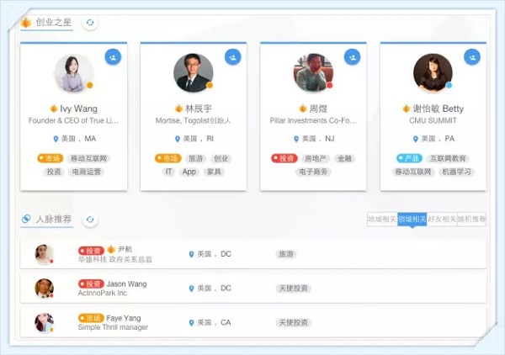This screenshot has height=355, width=505.
Task: Click the App tag on 林辰宇's card
Action: click(x=189, y=172)
